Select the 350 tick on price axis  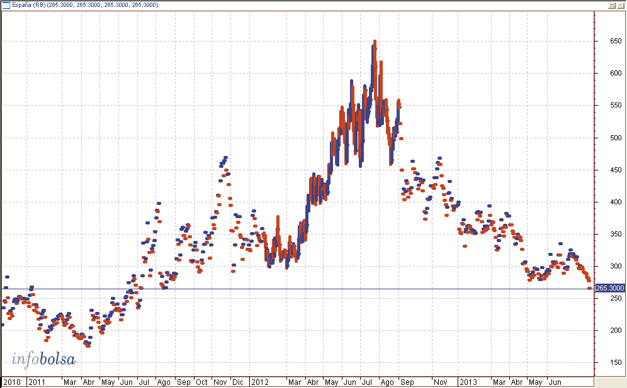tap(606, 234)
